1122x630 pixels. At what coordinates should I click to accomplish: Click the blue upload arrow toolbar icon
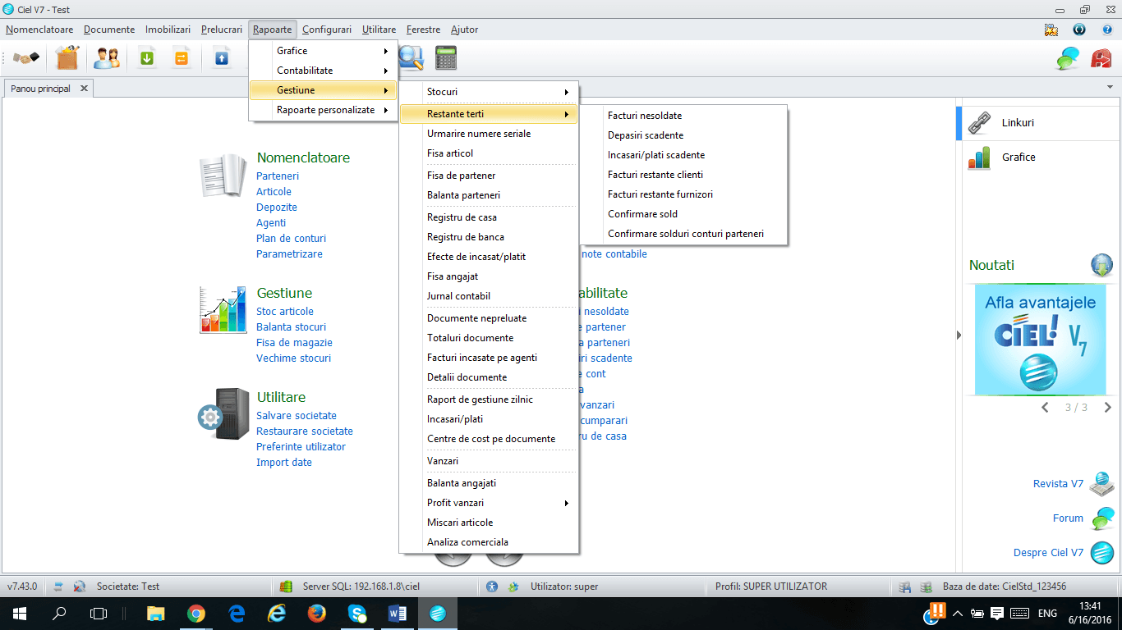tap(221, 58)
